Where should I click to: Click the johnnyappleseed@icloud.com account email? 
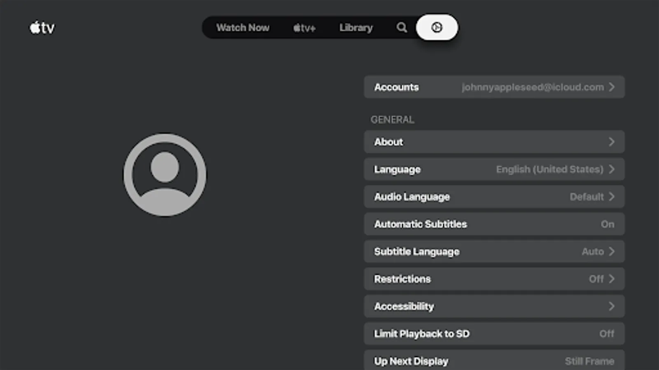[x=533, y=87]
